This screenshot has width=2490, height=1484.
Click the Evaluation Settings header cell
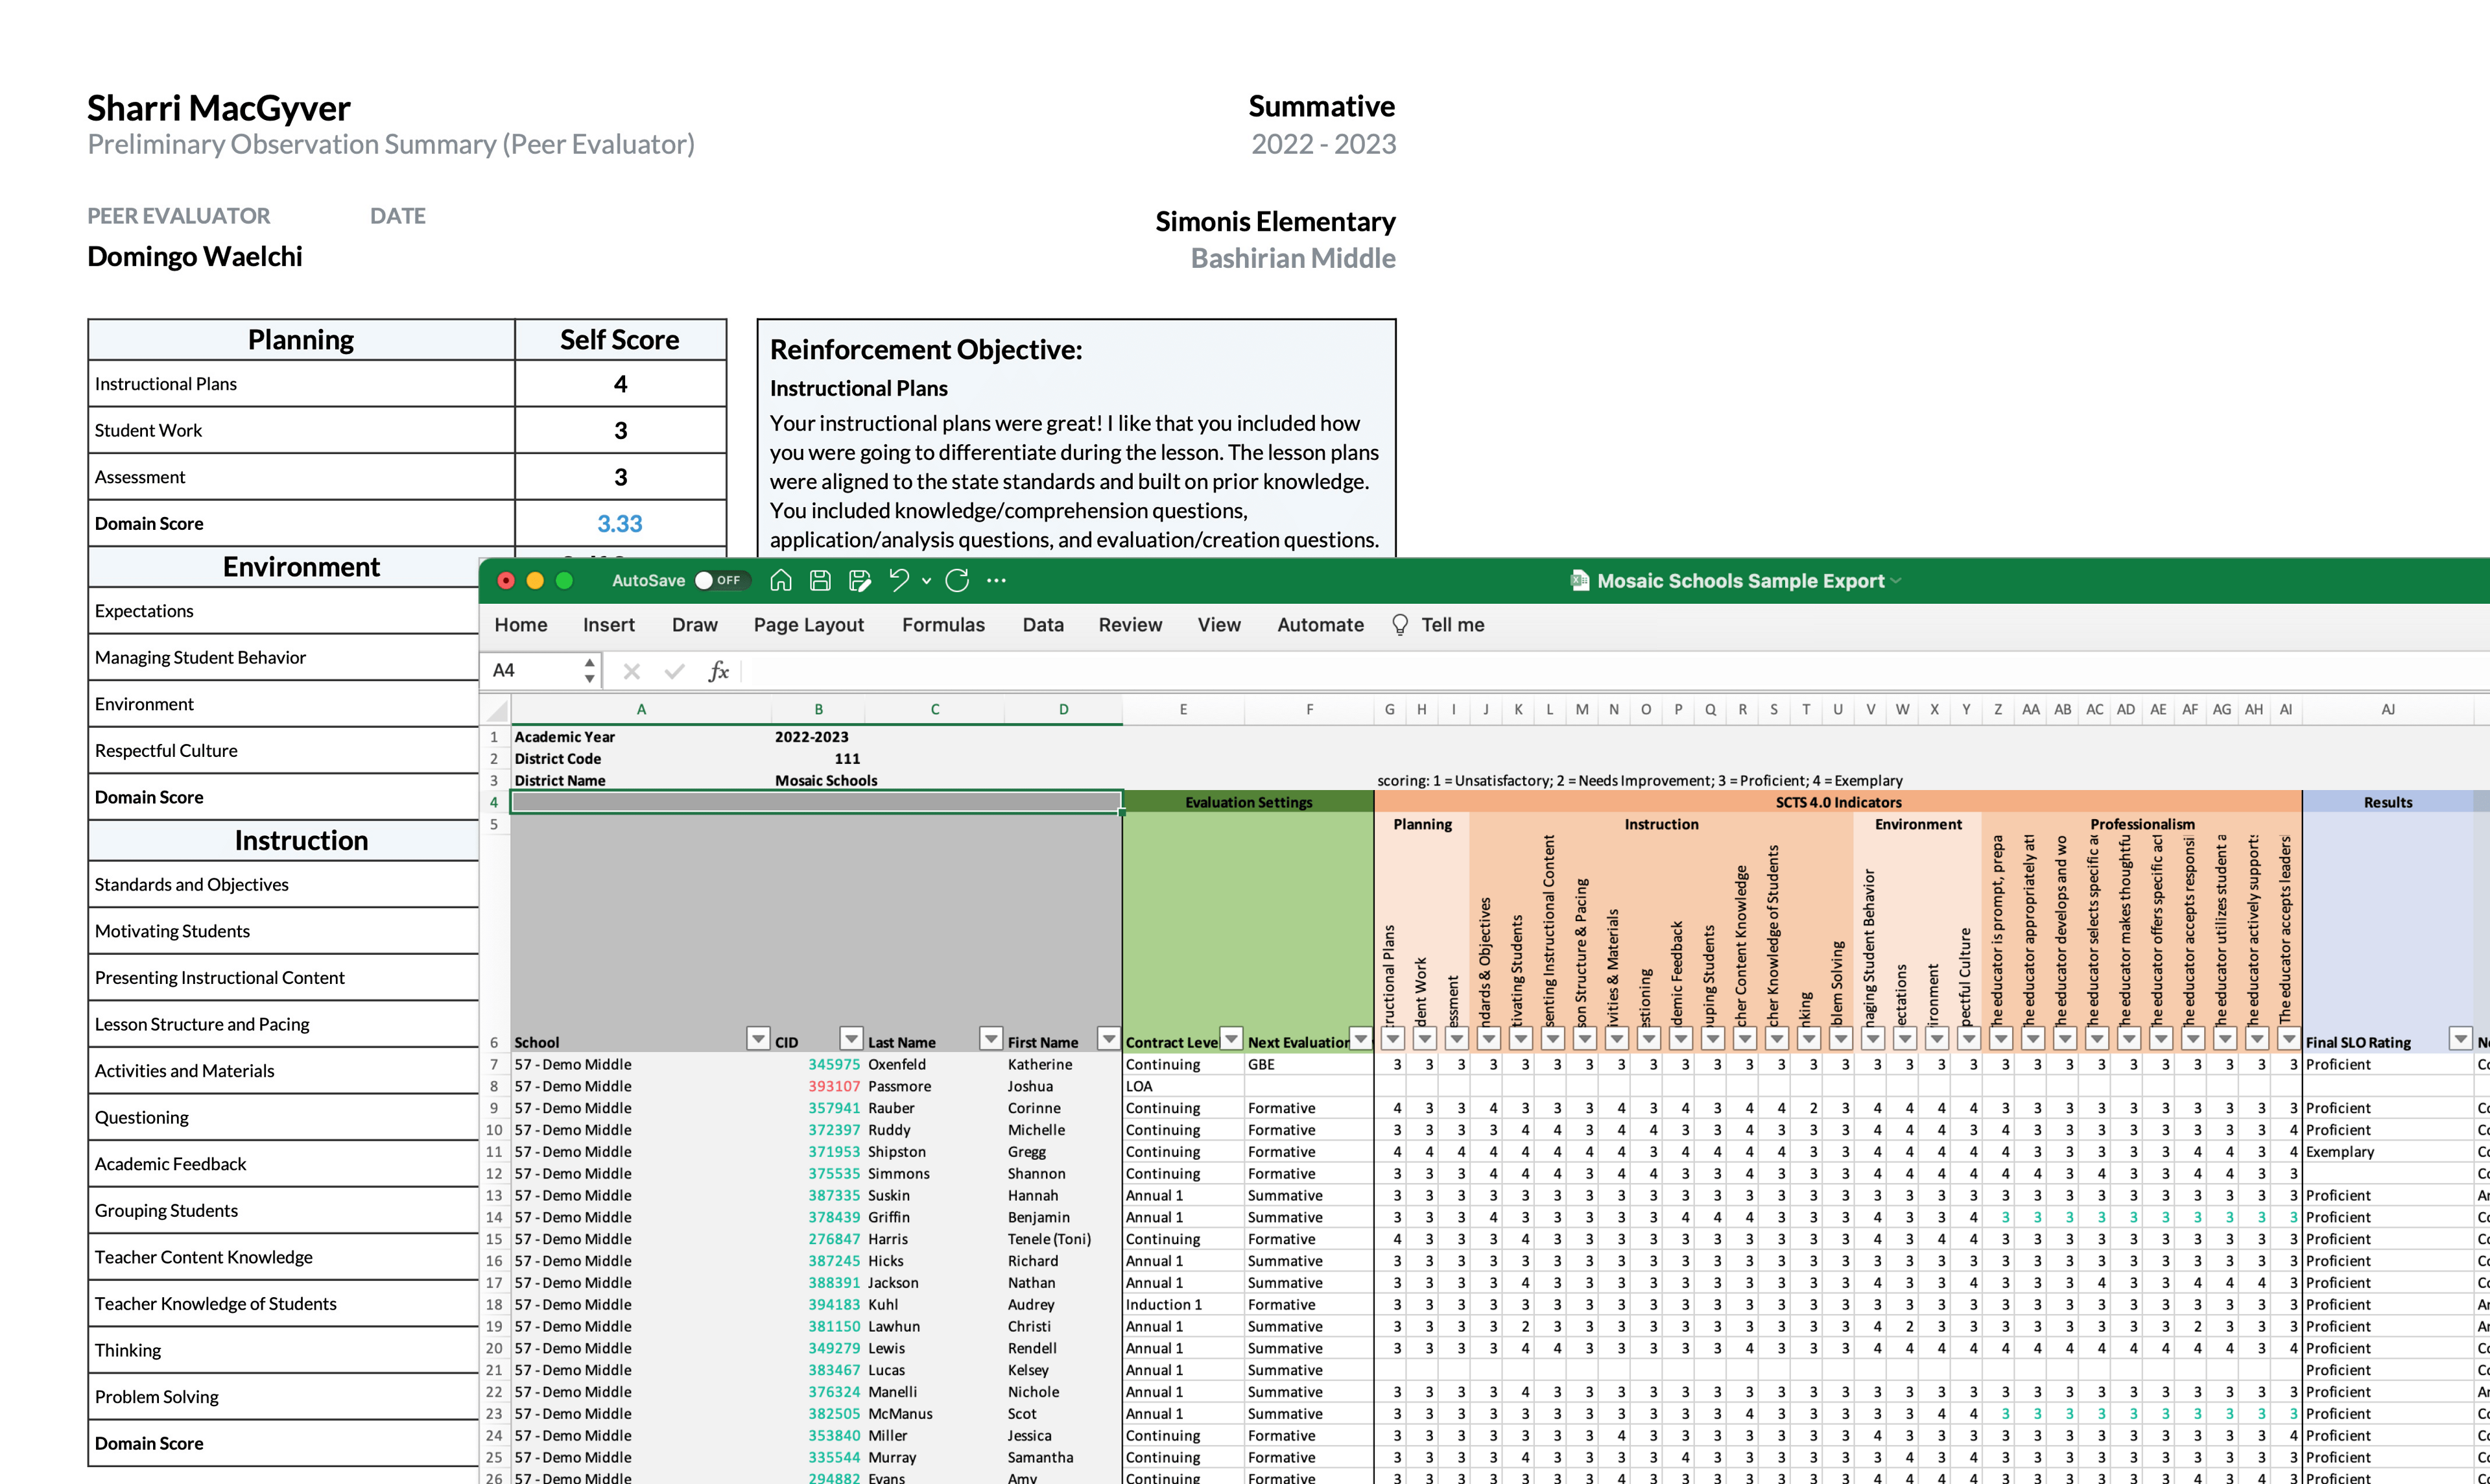1248,803
